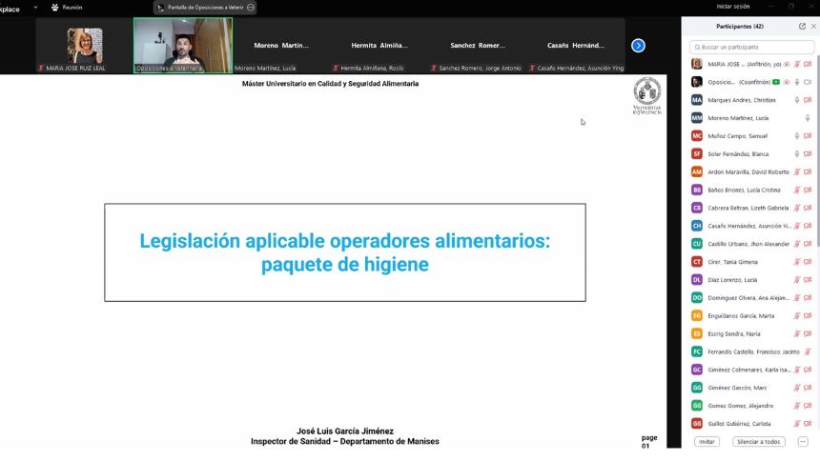Screen dimensions: 820x461
Task: Click the muted mic icon for Ardon Maravilla
Action: tap(796, 172)
